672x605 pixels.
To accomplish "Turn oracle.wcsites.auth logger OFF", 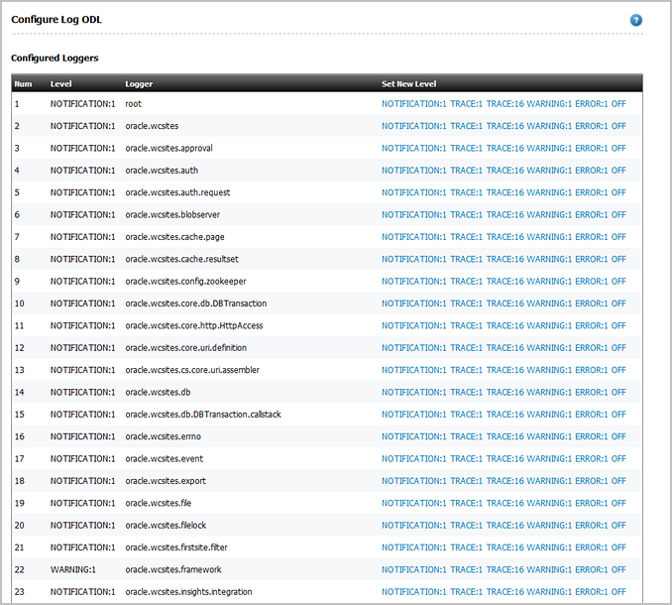I will pos(618,171).
